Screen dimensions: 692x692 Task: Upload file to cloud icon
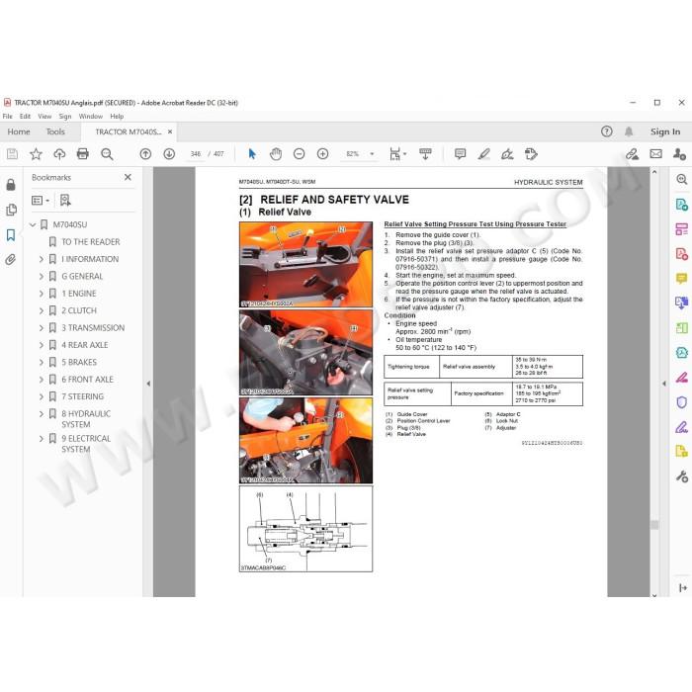(59, 154)
